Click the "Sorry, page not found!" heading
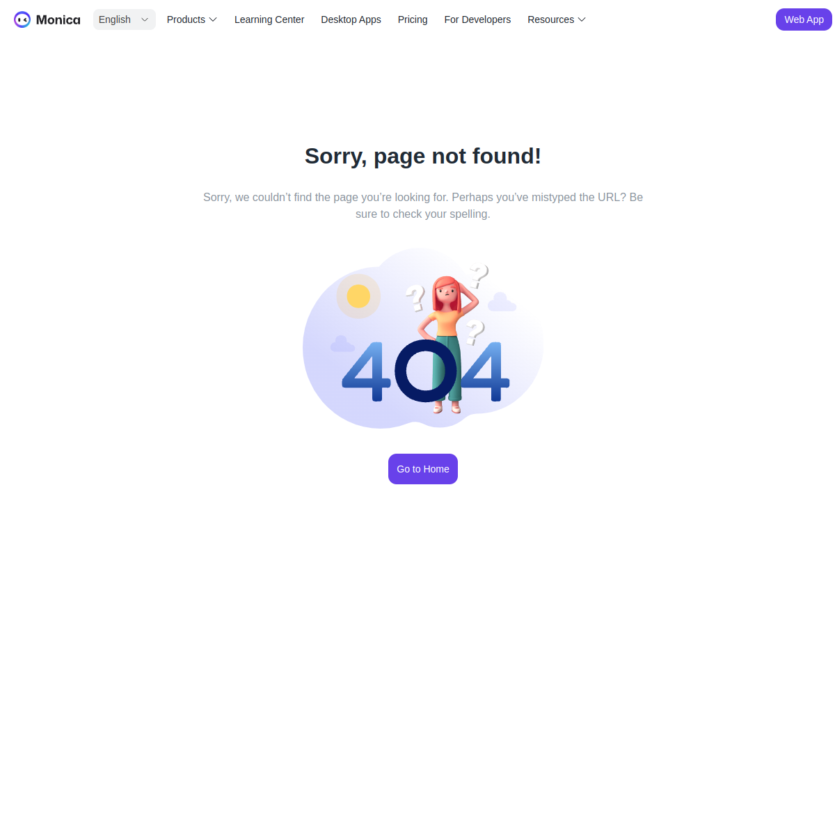Viewport: 835px width, 835px height. click(423, 156)
